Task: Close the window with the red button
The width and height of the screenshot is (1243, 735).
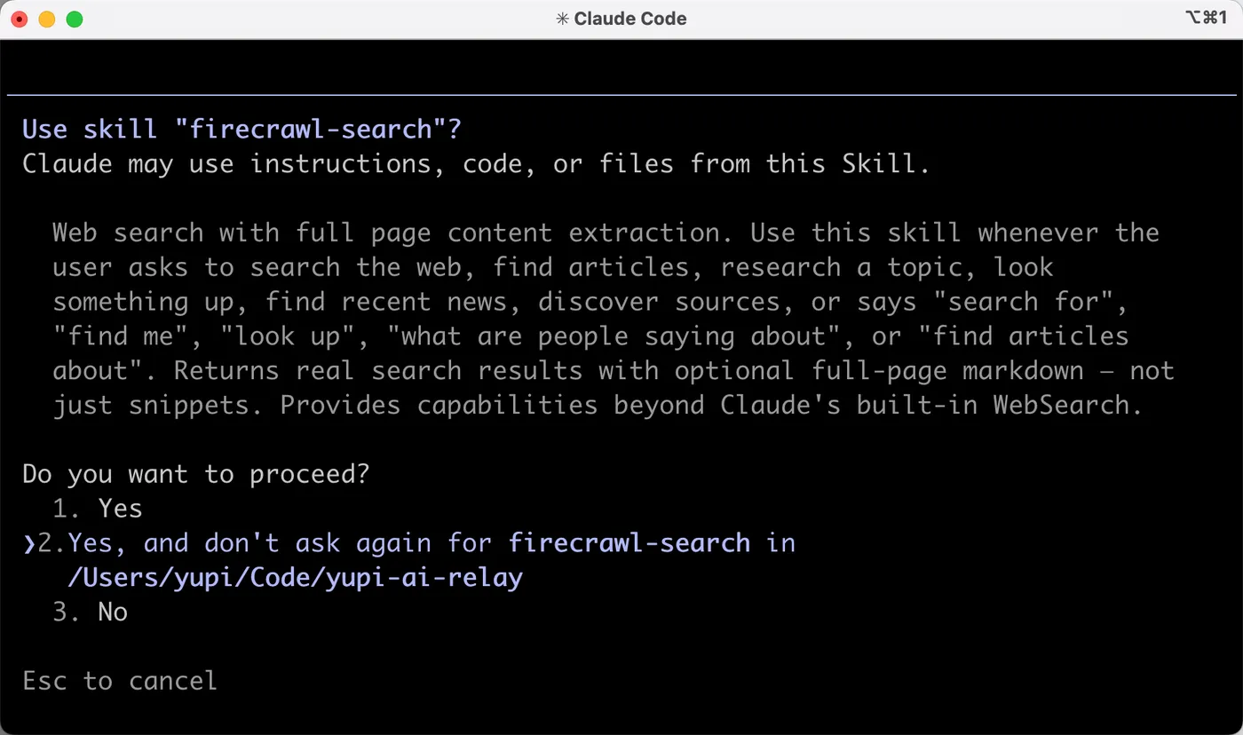Action: coord(19,19)
